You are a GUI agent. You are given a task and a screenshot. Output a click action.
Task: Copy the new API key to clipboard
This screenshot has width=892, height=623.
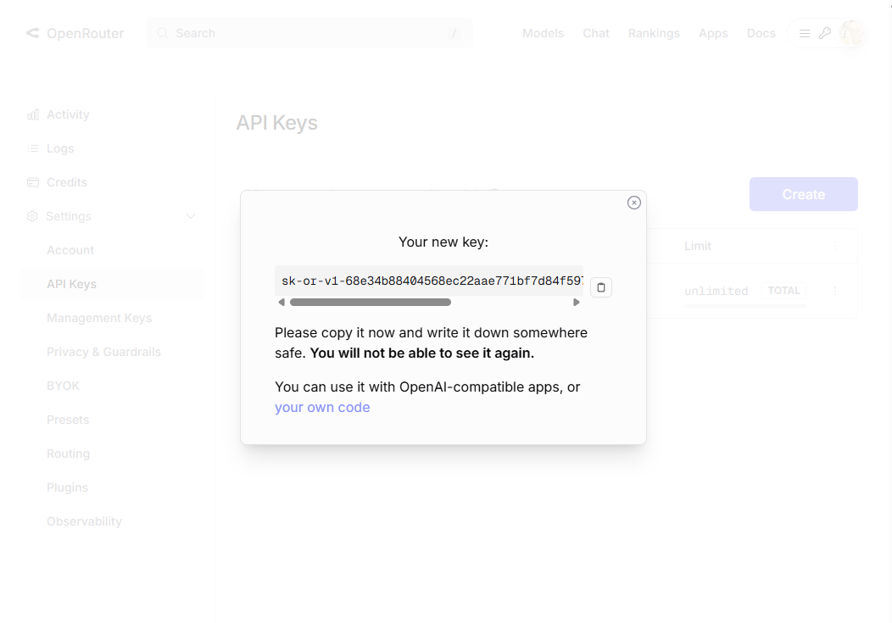pos(601,287)
